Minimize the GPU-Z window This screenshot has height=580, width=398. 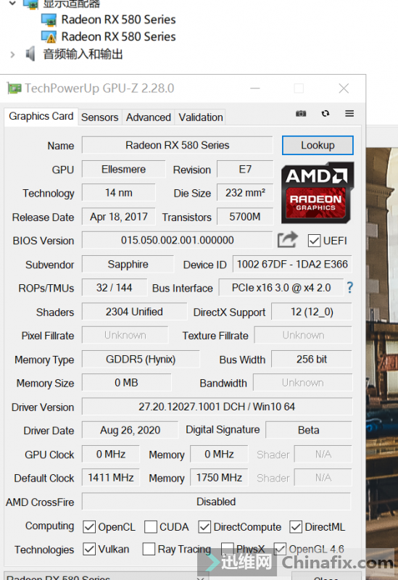(x=255, y=88)
